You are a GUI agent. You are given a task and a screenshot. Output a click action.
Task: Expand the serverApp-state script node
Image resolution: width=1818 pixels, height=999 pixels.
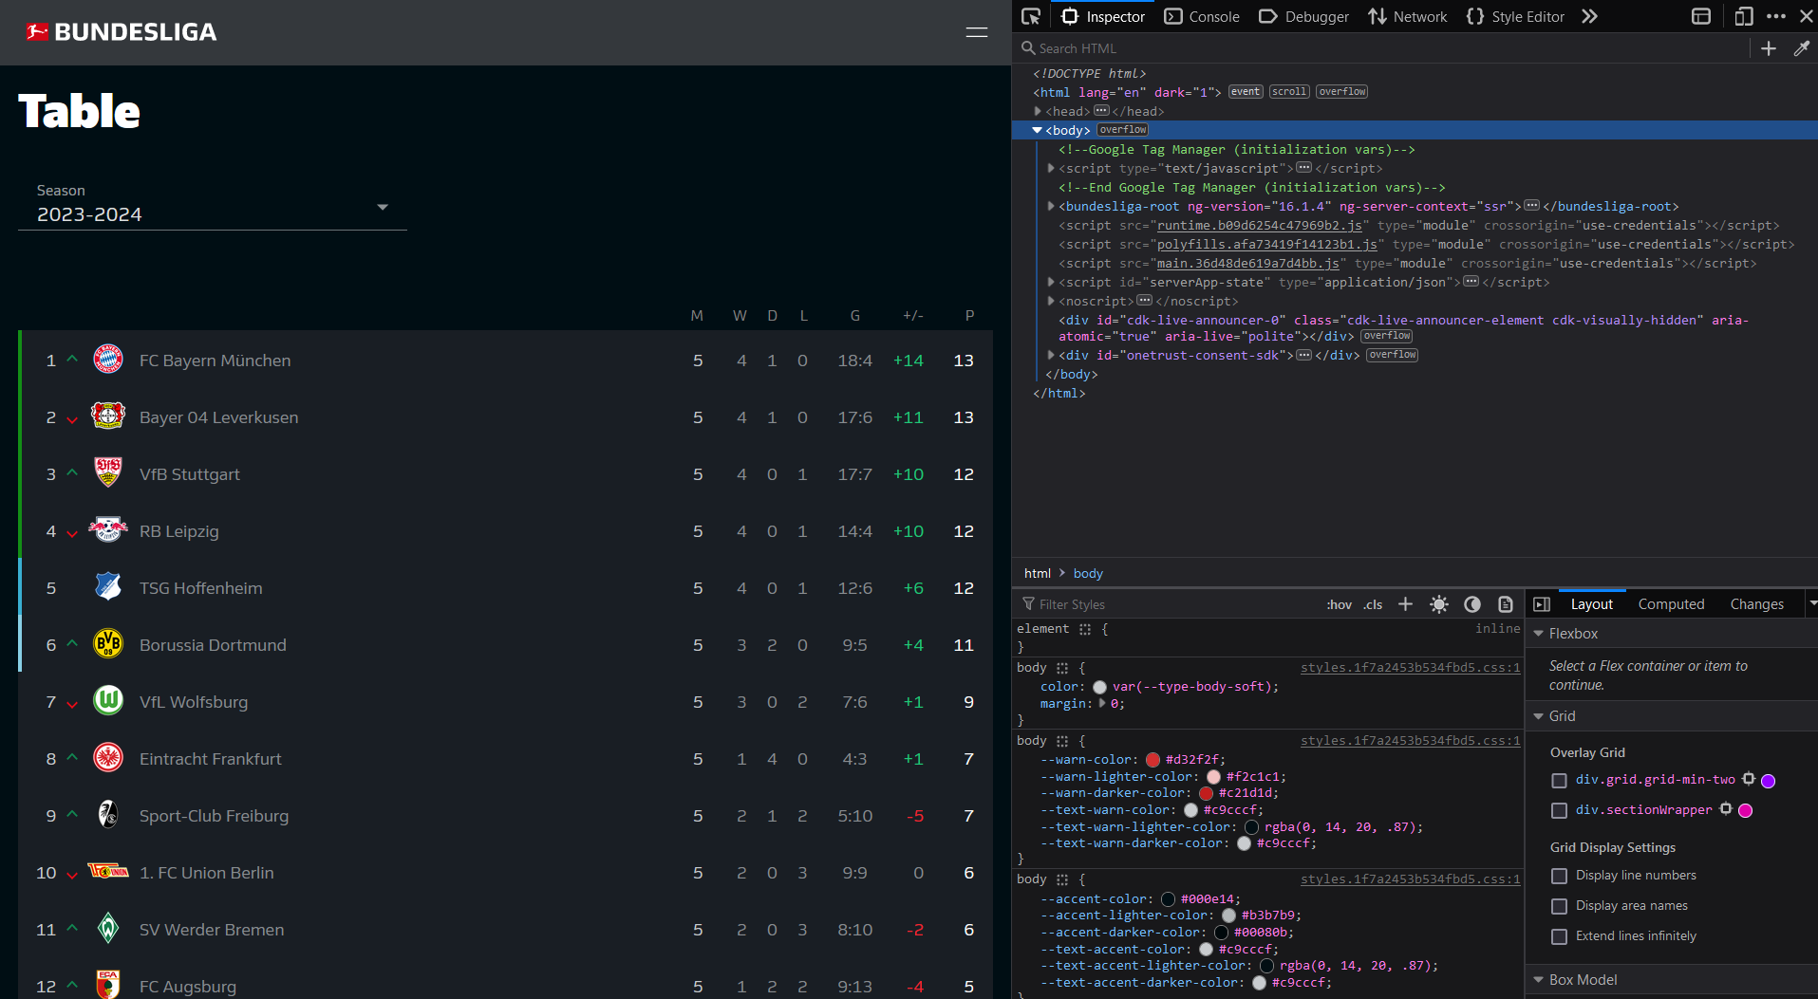tap(1051, 282)
